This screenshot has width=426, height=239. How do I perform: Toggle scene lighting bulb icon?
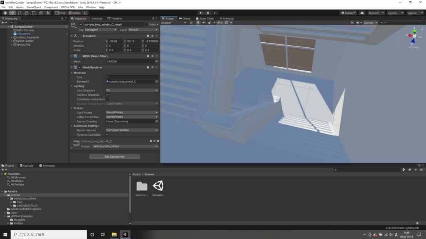(198, 23)
